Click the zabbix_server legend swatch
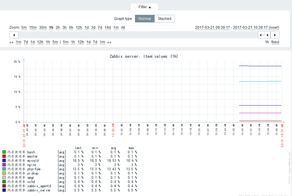This screenshot has height=196, width=292. coord(4,190)
